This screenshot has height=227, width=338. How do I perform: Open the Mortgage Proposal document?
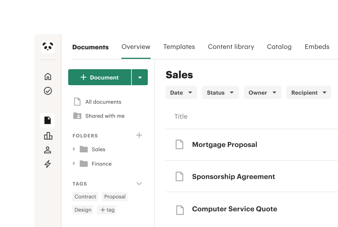[x=225, y=145]
